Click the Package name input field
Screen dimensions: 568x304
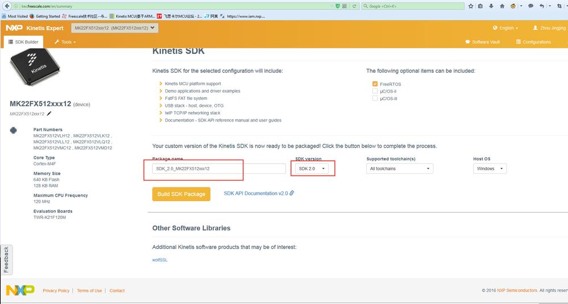[x=219, y=169]
